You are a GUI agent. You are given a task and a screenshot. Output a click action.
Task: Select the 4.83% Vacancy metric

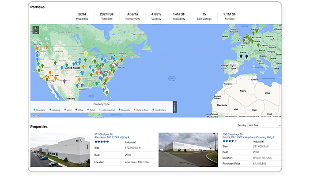point(157,16)
